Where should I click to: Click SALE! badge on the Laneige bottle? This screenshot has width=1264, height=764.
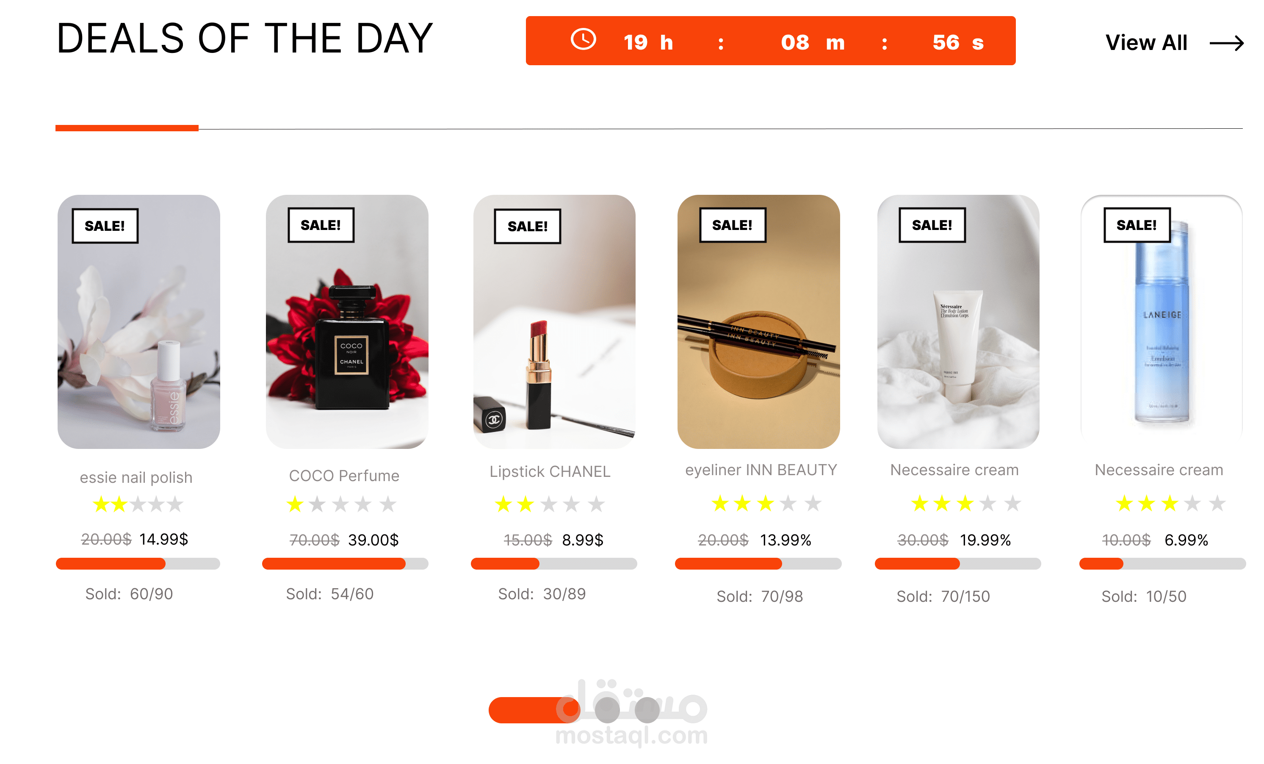(1136, 225)
